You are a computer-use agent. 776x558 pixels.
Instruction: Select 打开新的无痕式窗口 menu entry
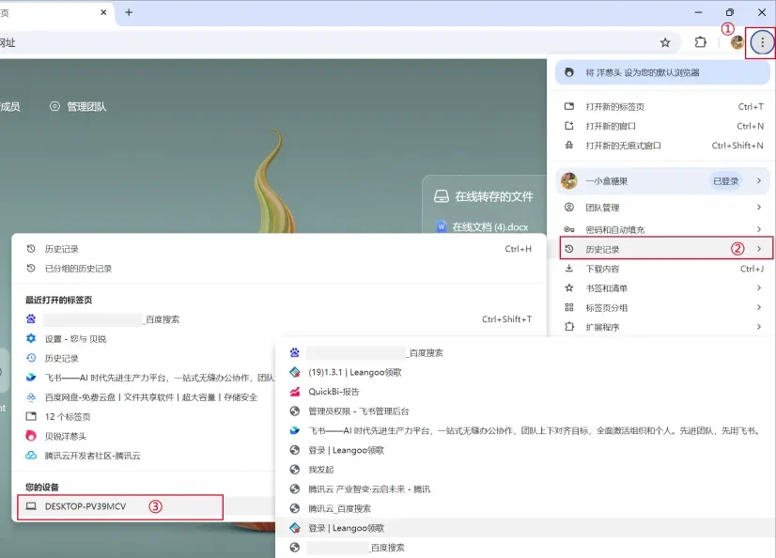664,146
